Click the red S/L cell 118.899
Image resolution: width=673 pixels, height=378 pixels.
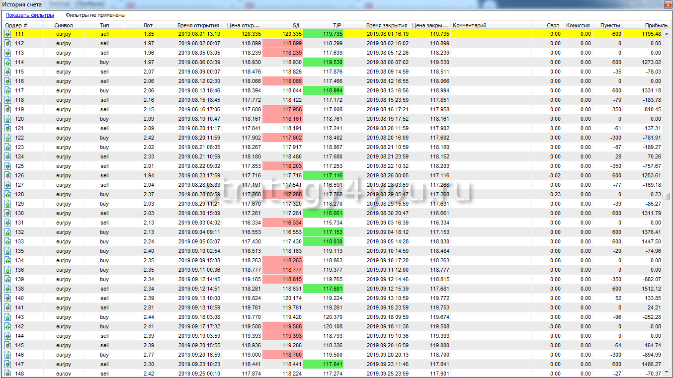pos(282,43)
